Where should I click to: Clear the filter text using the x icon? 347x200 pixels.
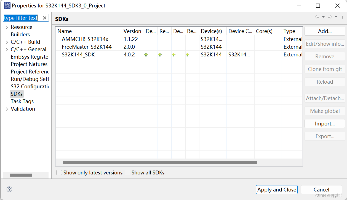point(44,18)
